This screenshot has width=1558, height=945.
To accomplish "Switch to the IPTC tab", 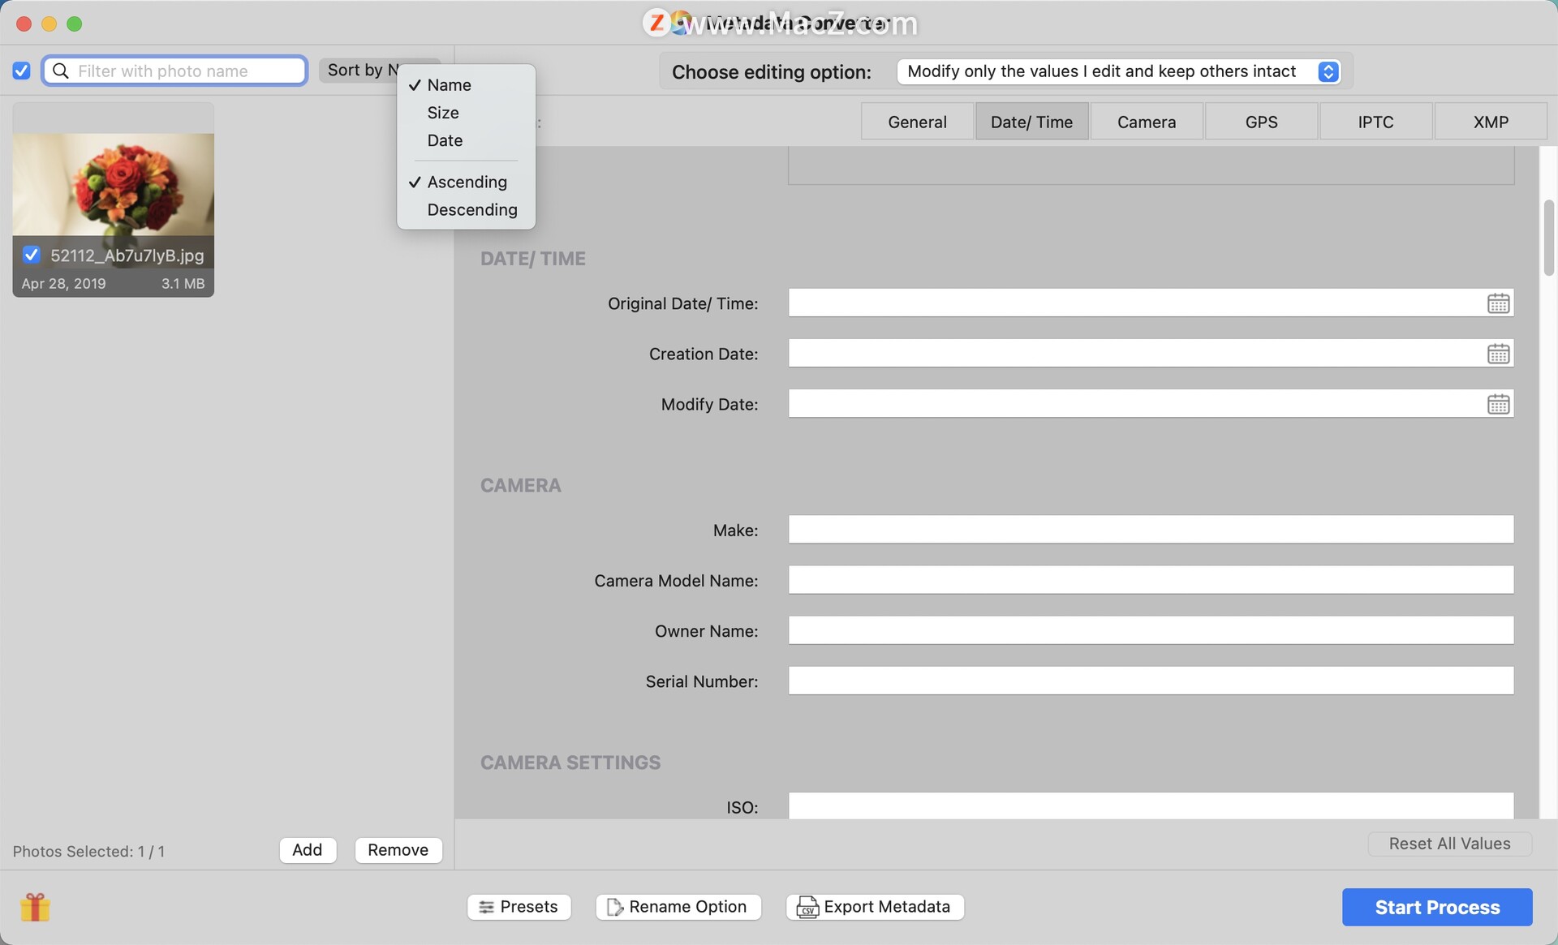I will [1375, 122].
